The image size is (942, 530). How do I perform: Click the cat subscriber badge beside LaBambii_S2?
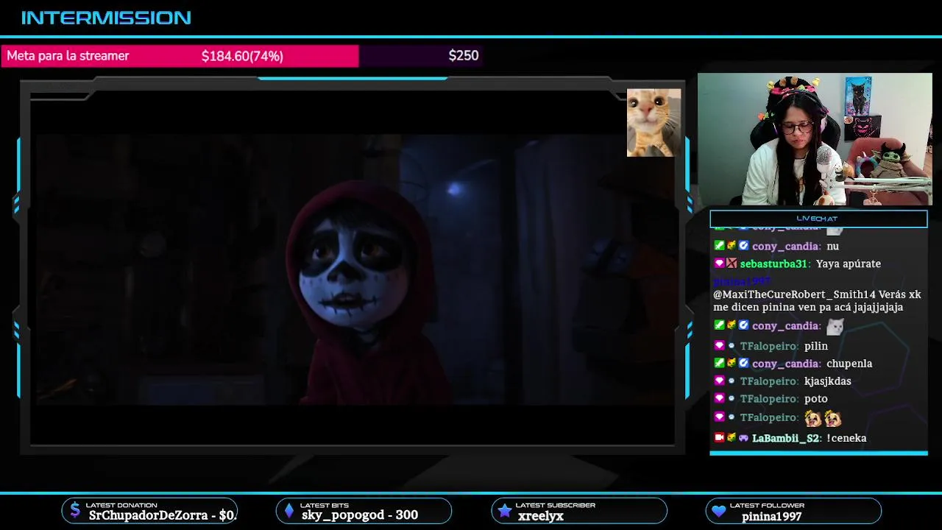coord(732,437)
